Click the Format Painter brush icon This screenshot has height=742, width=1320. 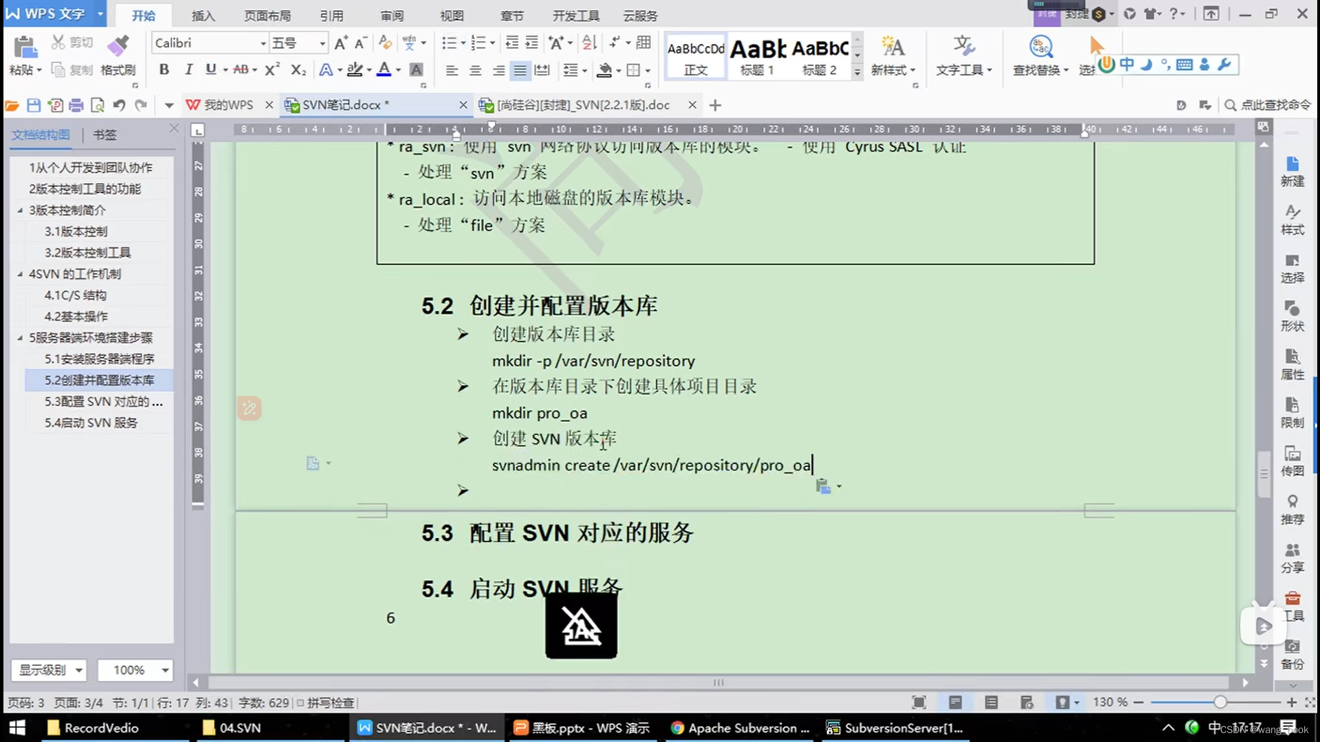tap(118, 47)
